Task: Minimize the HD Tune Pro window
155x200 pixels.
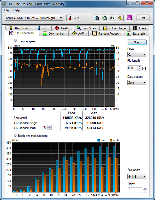Action: [130, 3]
